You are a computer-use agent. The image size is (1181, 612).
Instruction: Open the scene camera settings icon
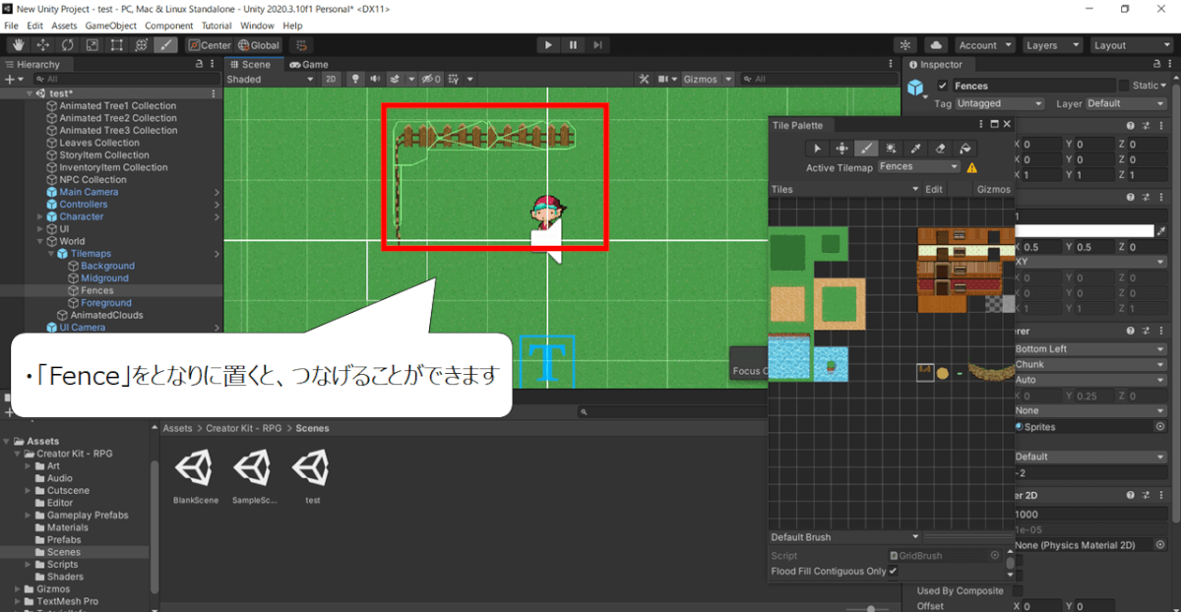[x=666, y=79]
